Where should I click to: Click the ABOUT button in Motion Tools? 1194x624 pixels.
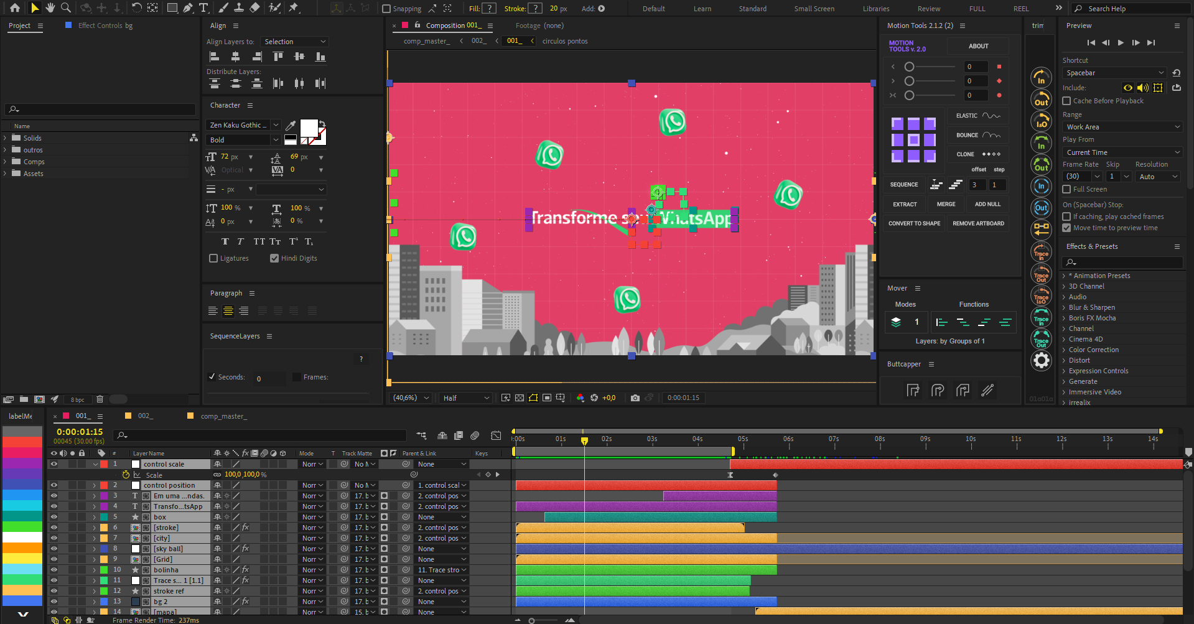(x=978, y=46)
